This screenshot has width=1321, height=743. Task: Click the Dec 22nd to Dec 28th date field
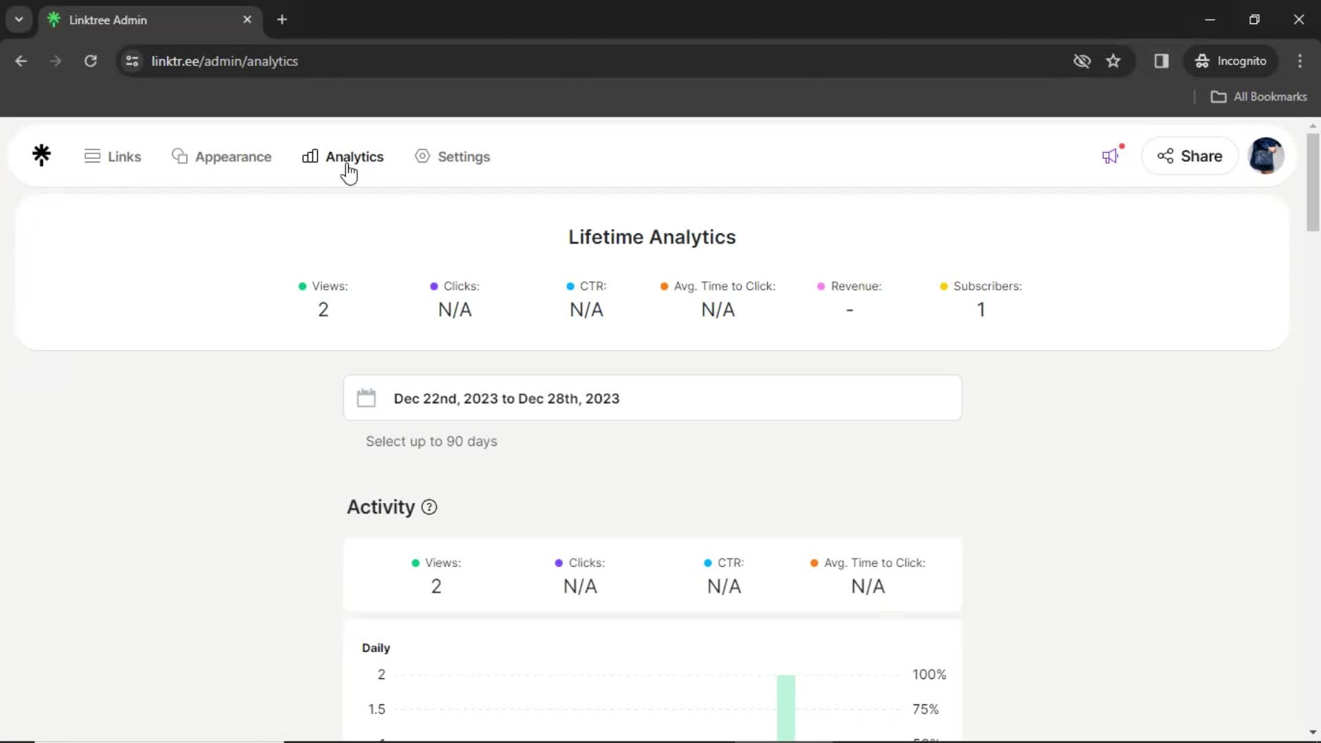[653, 398]
